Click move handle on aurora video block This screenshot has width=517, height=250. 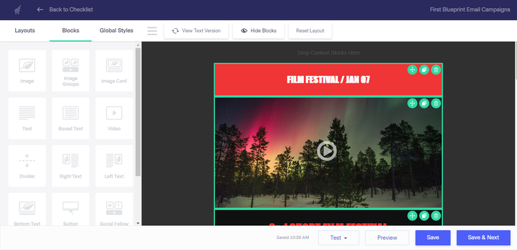[412, 103]
